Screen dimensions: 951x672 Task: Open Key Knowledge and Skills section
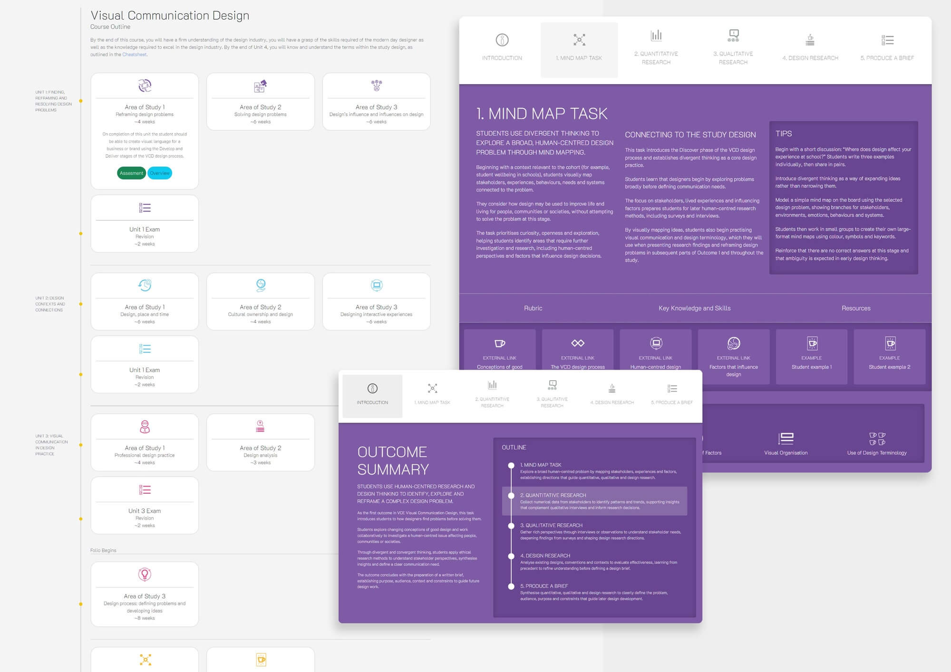(694, 308)
